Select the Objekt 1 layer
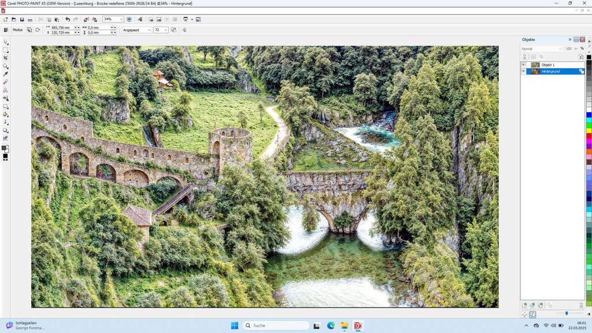Screen dimensions: 592x333 coord(555,65)
